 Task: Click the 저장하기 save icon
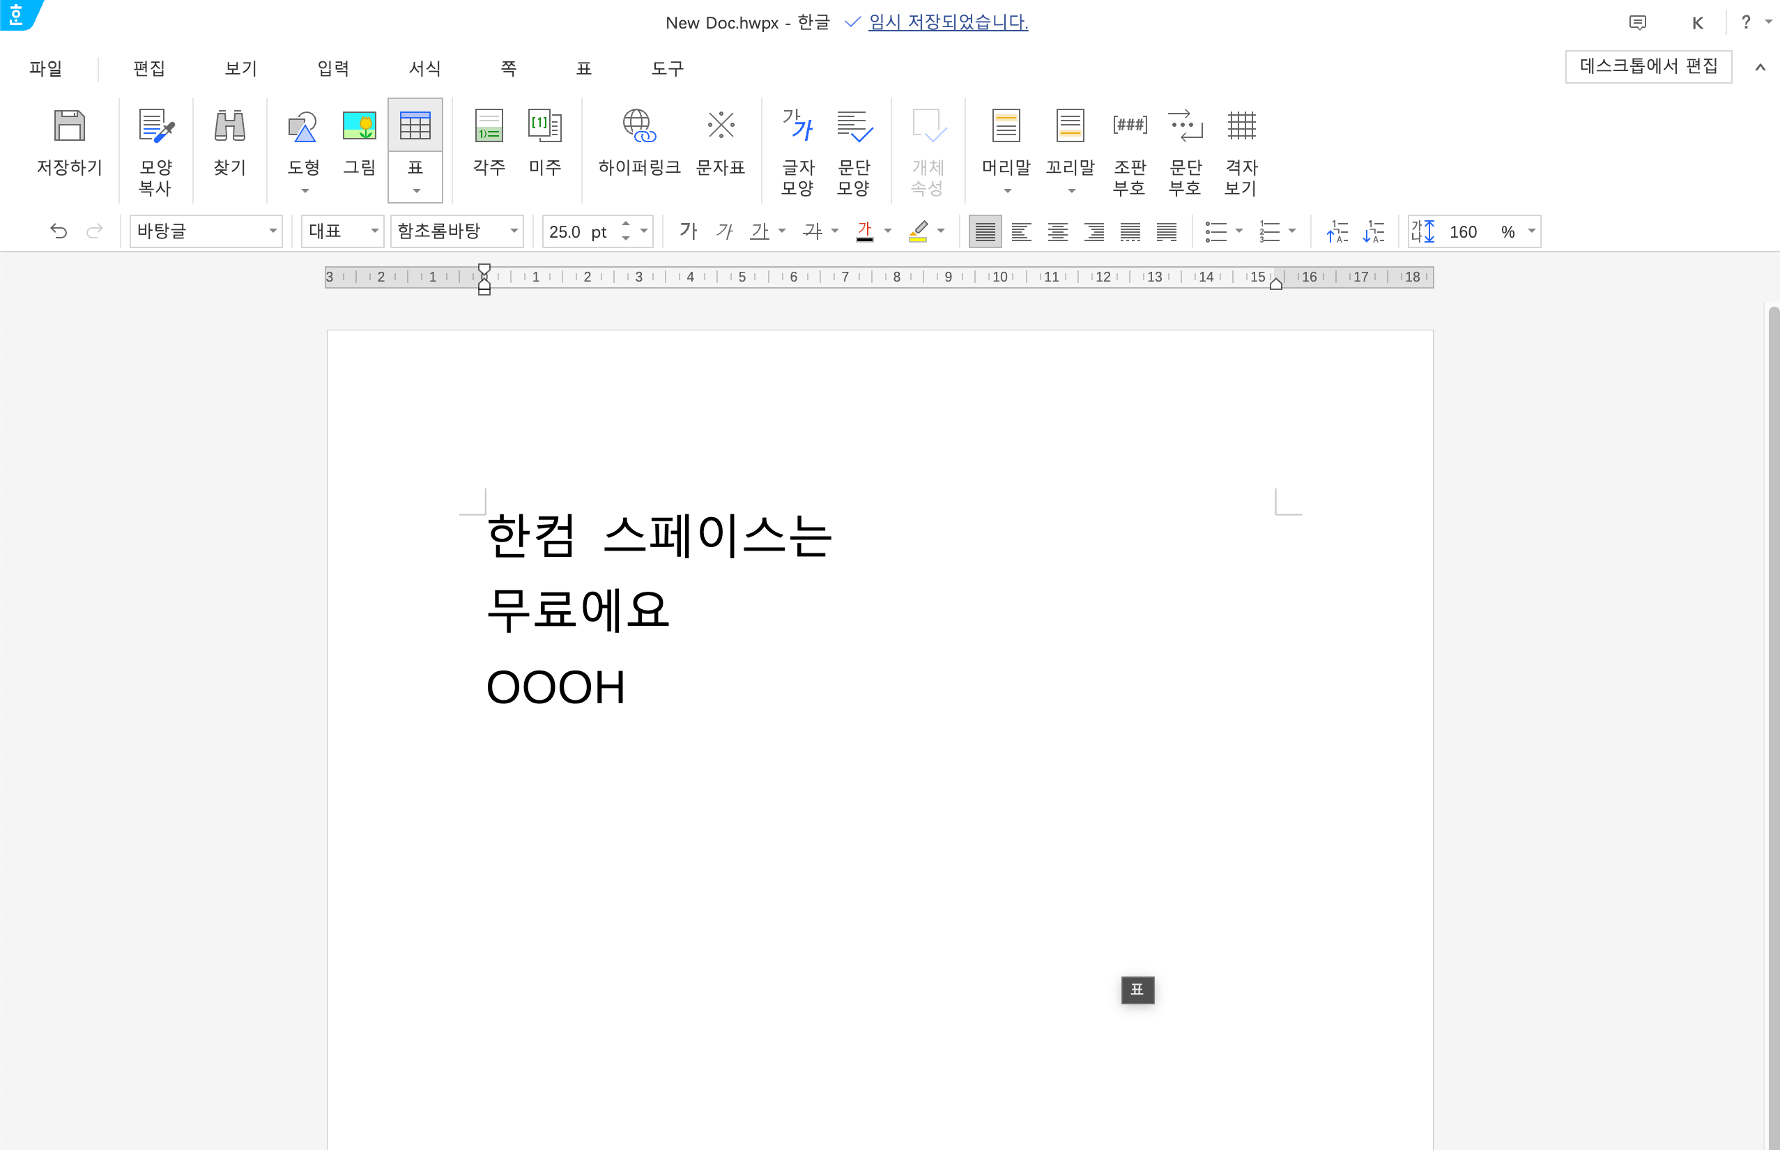(70, 126)
